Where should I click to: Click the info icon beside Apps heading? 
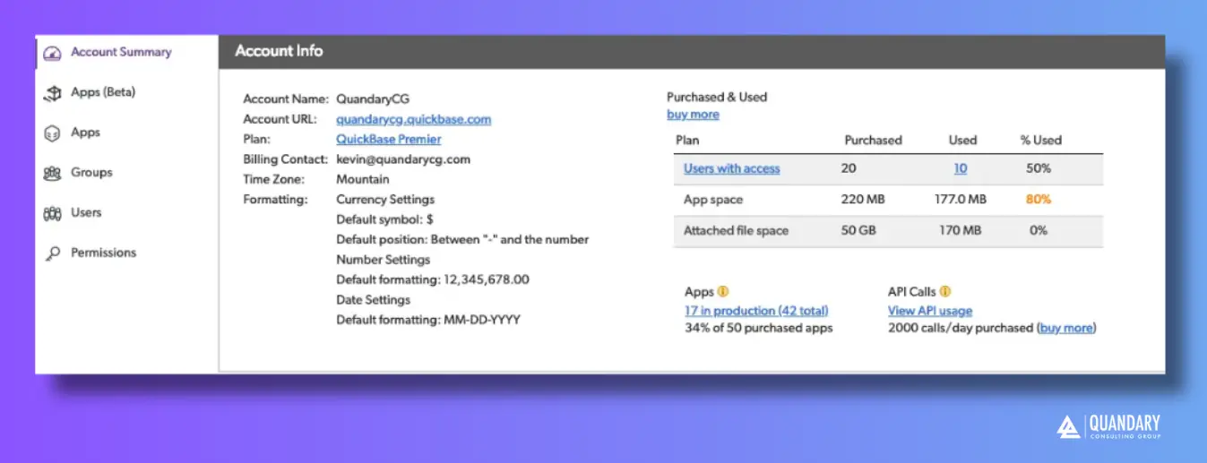click(x=723, y=291)
